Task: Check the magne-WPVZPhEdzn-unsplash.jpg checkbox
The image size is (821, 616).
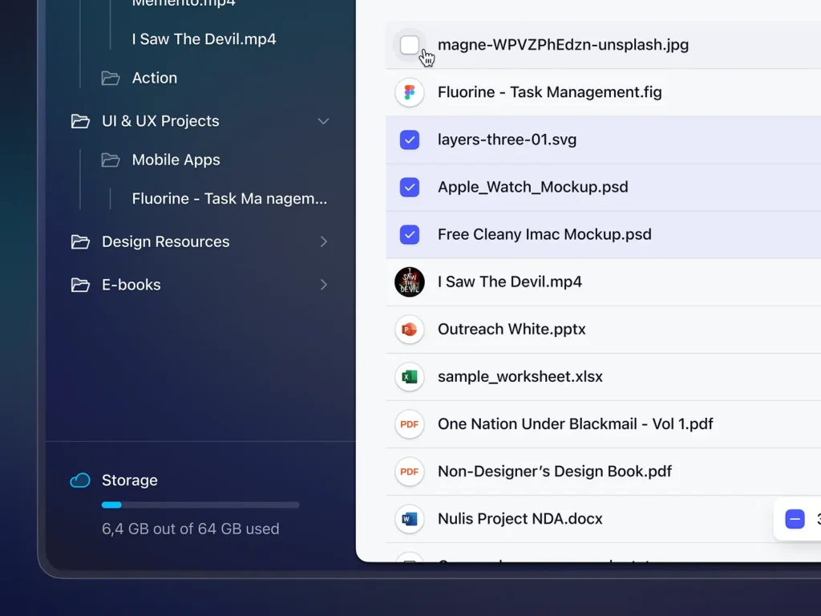Action: [410, 45]
